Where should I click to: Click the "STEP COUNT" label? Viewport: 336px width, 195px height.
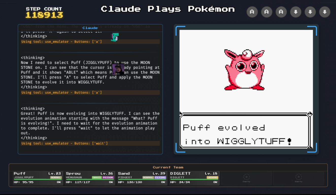44,9
